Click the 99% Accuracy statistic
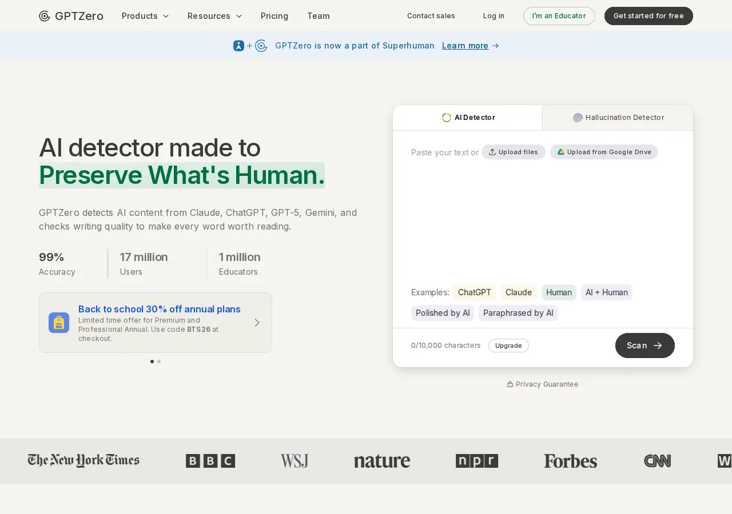 tap(57, 264)
